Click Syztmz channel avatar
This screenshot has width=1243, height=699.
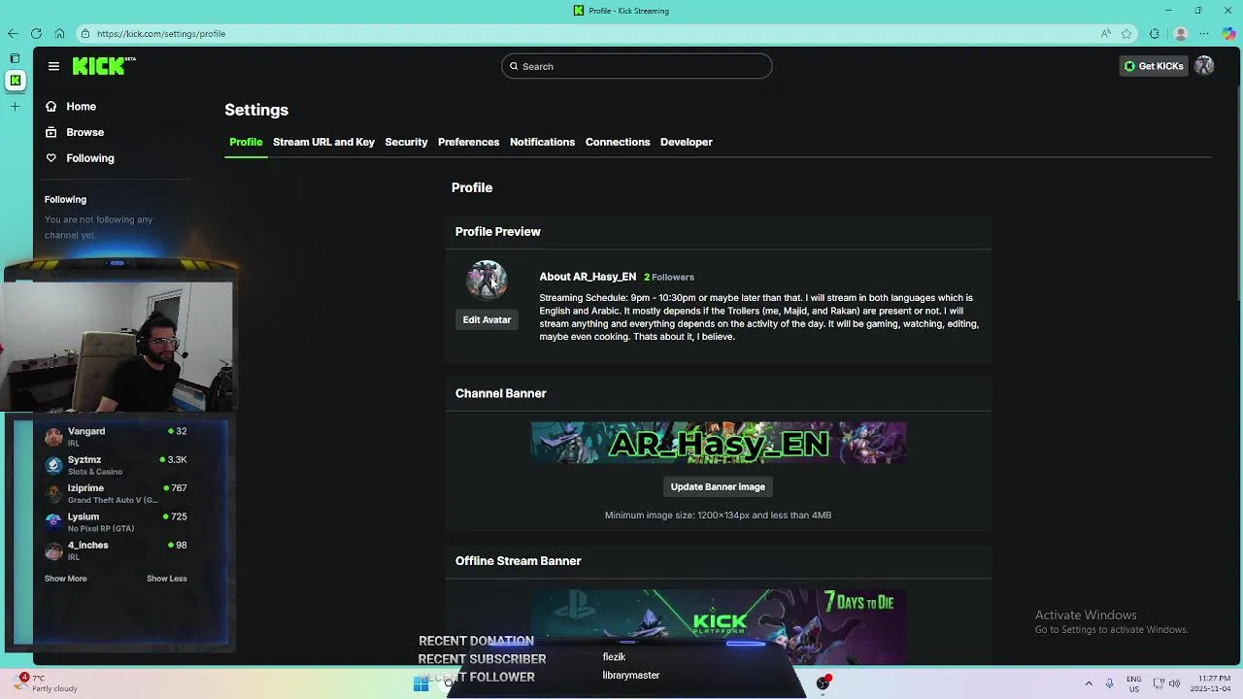click(x=53, y=465)
